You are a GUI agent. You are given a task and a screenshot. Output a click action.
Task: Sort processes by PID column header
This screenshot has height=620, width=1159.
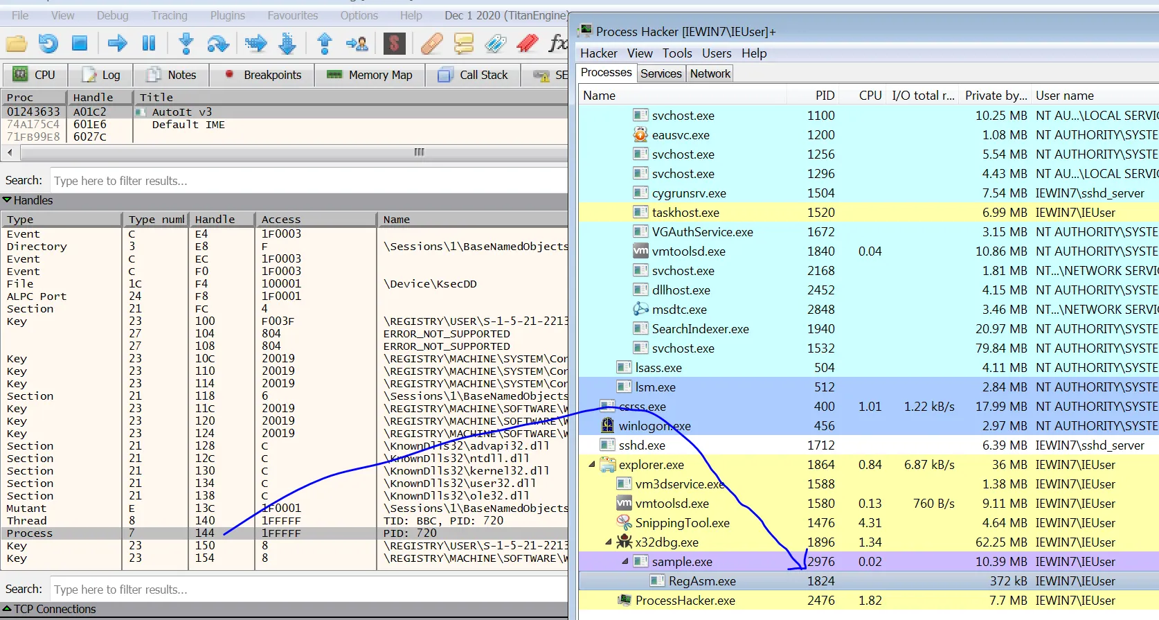pyautogui.click(x=824, y=96)
